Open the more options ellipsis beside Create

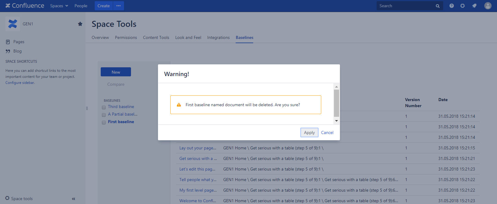tap(118, 6)
